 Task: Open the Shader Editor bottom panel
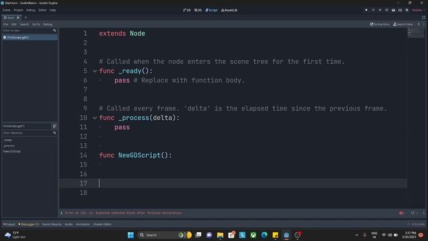tap(102, 224)
